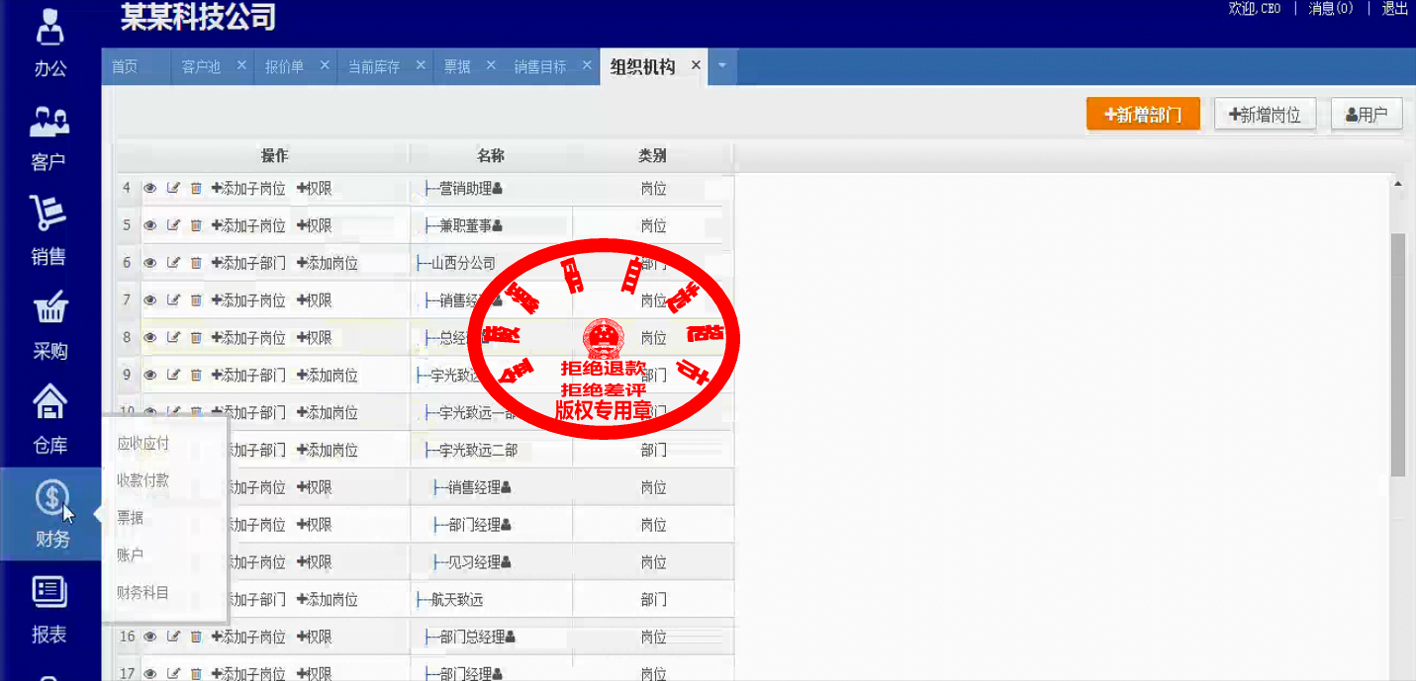The image size is (1416, 681).
Task: Open the 报表 reports module in sidebar
Action: tap(49, 609)
